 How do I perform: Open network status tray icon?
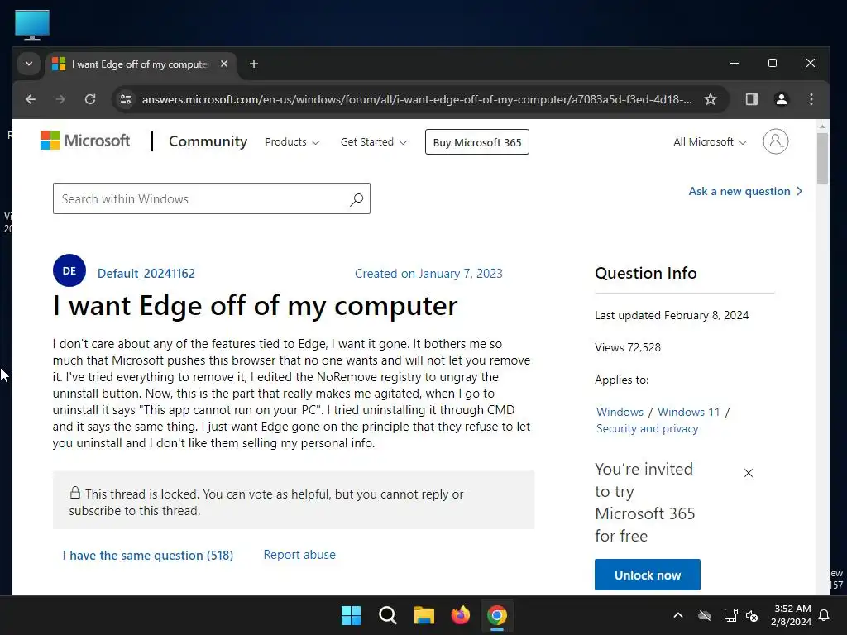tap(730, 615)
